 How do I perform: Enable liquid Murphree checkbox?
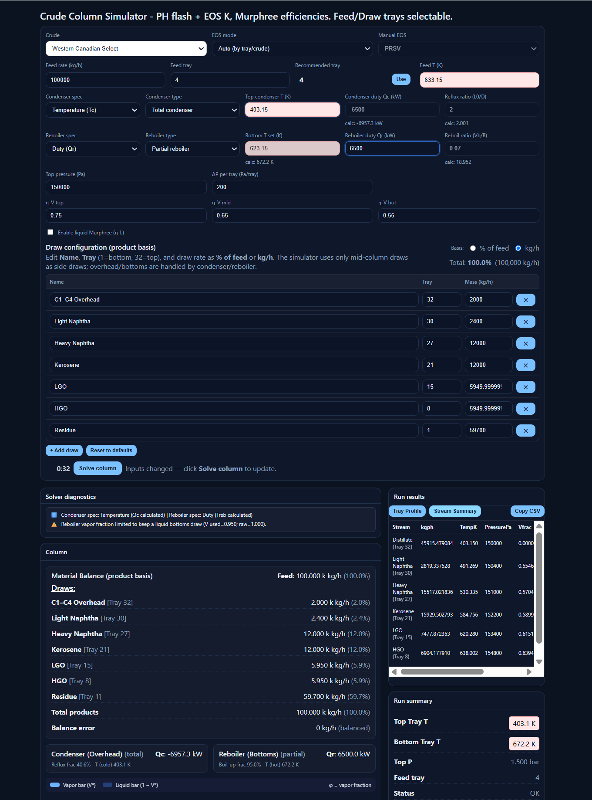coord(50,232)
